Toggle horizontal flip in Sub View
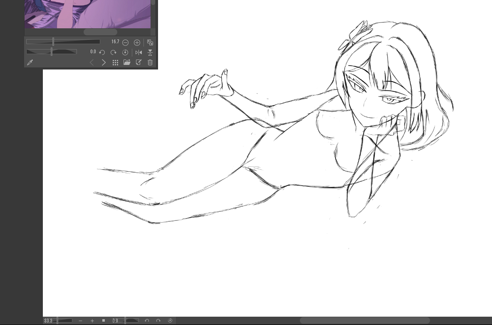 pyautogui.click(x=139, y=52)
